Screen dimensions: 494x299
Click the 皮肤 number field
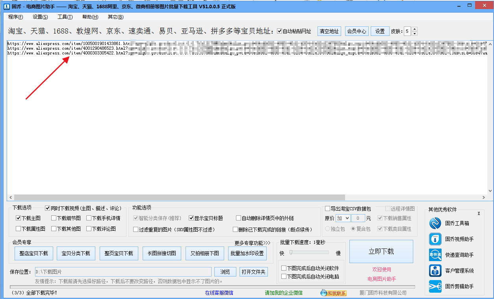407,32
